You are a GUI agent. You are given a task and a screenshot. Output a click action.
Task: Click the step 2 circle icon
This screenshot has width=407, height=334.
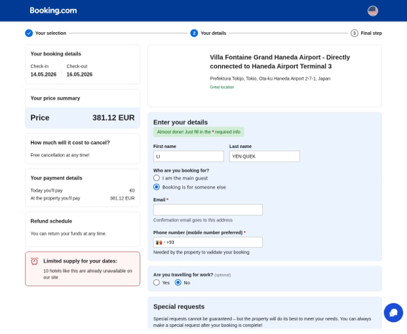pos(194,33)
